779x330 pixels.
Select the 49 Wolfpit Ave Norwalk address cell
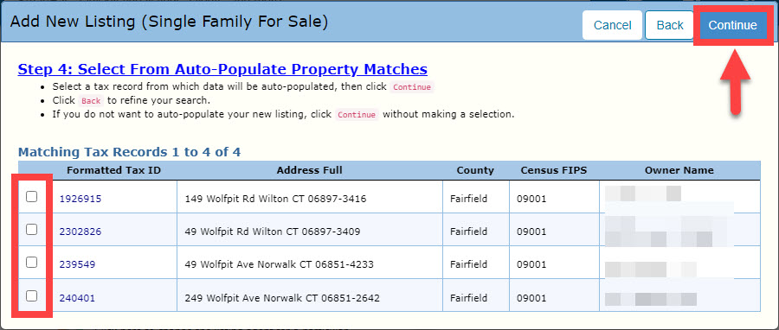click(310, 263)
